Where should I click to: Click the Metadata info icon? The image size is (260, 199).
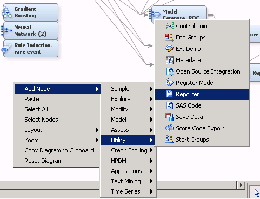pyautogui.click(x=169, y=60)
